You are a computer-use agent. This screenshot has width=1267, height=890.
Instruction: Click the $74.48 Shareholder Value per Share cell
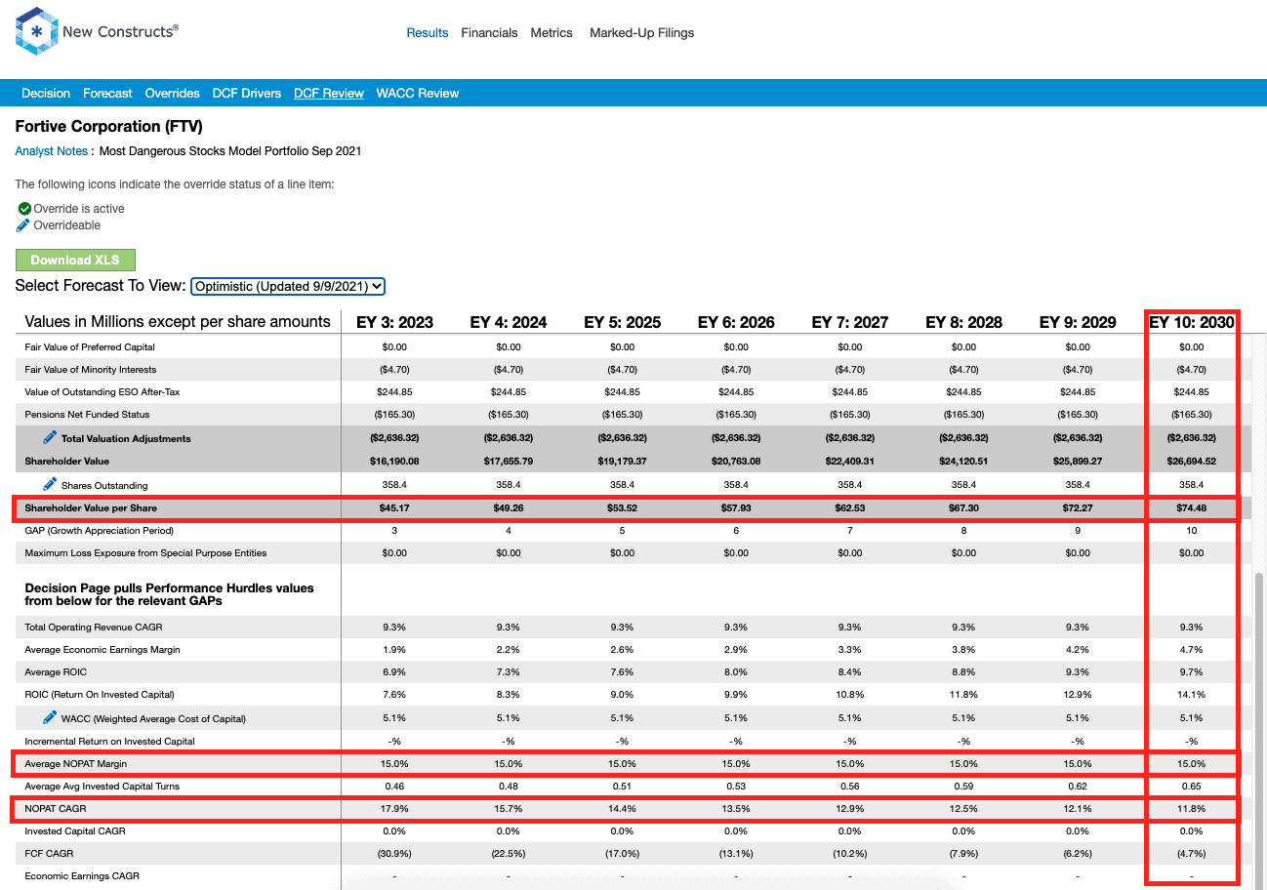pos(1192,508)
